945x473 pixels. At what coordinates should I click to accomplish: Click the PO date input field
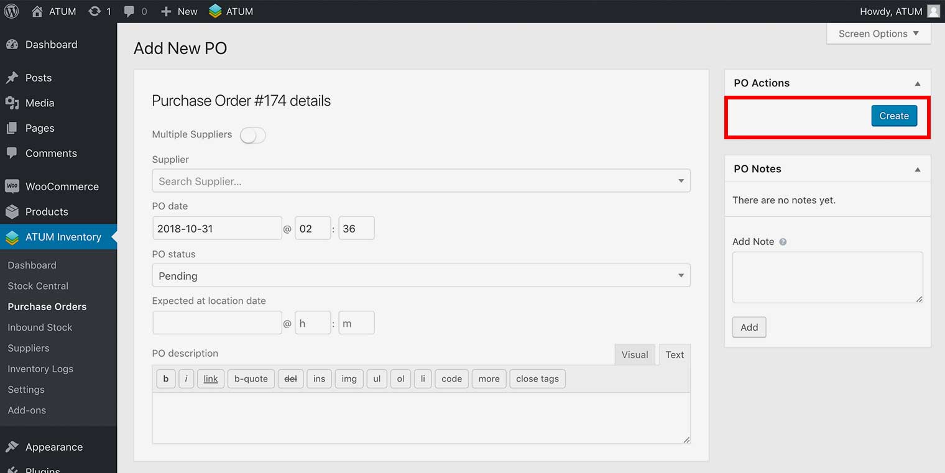[x=216, y=228]
